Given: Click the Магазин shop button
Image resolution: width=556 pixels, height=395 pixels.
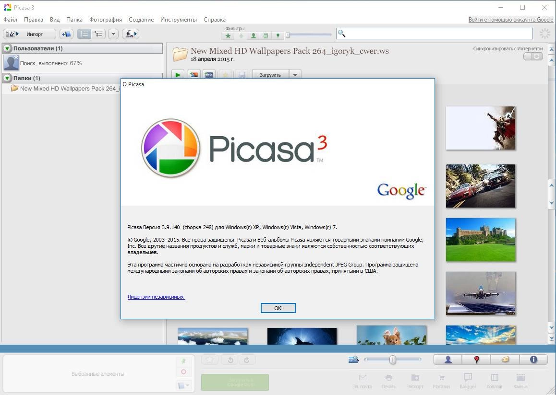Looking at the screenshot, I should 441,381.
